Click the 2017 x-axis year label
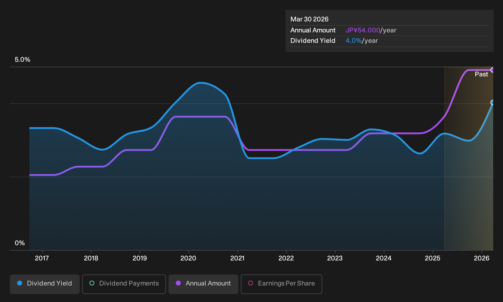Screen dimensions: 503x302 coord(42,258)
